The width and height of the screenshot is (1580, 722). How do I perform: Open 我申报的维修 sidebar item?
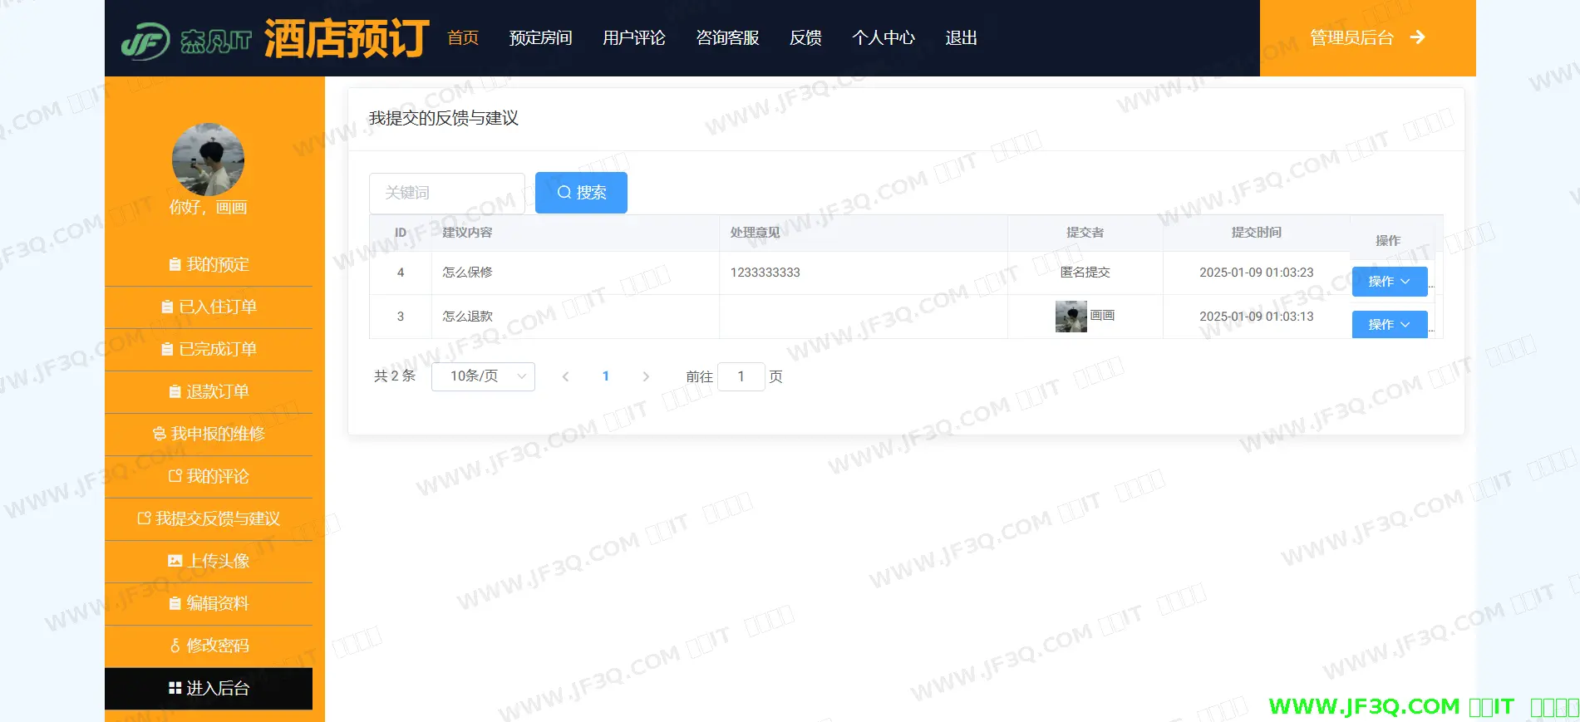209,434
